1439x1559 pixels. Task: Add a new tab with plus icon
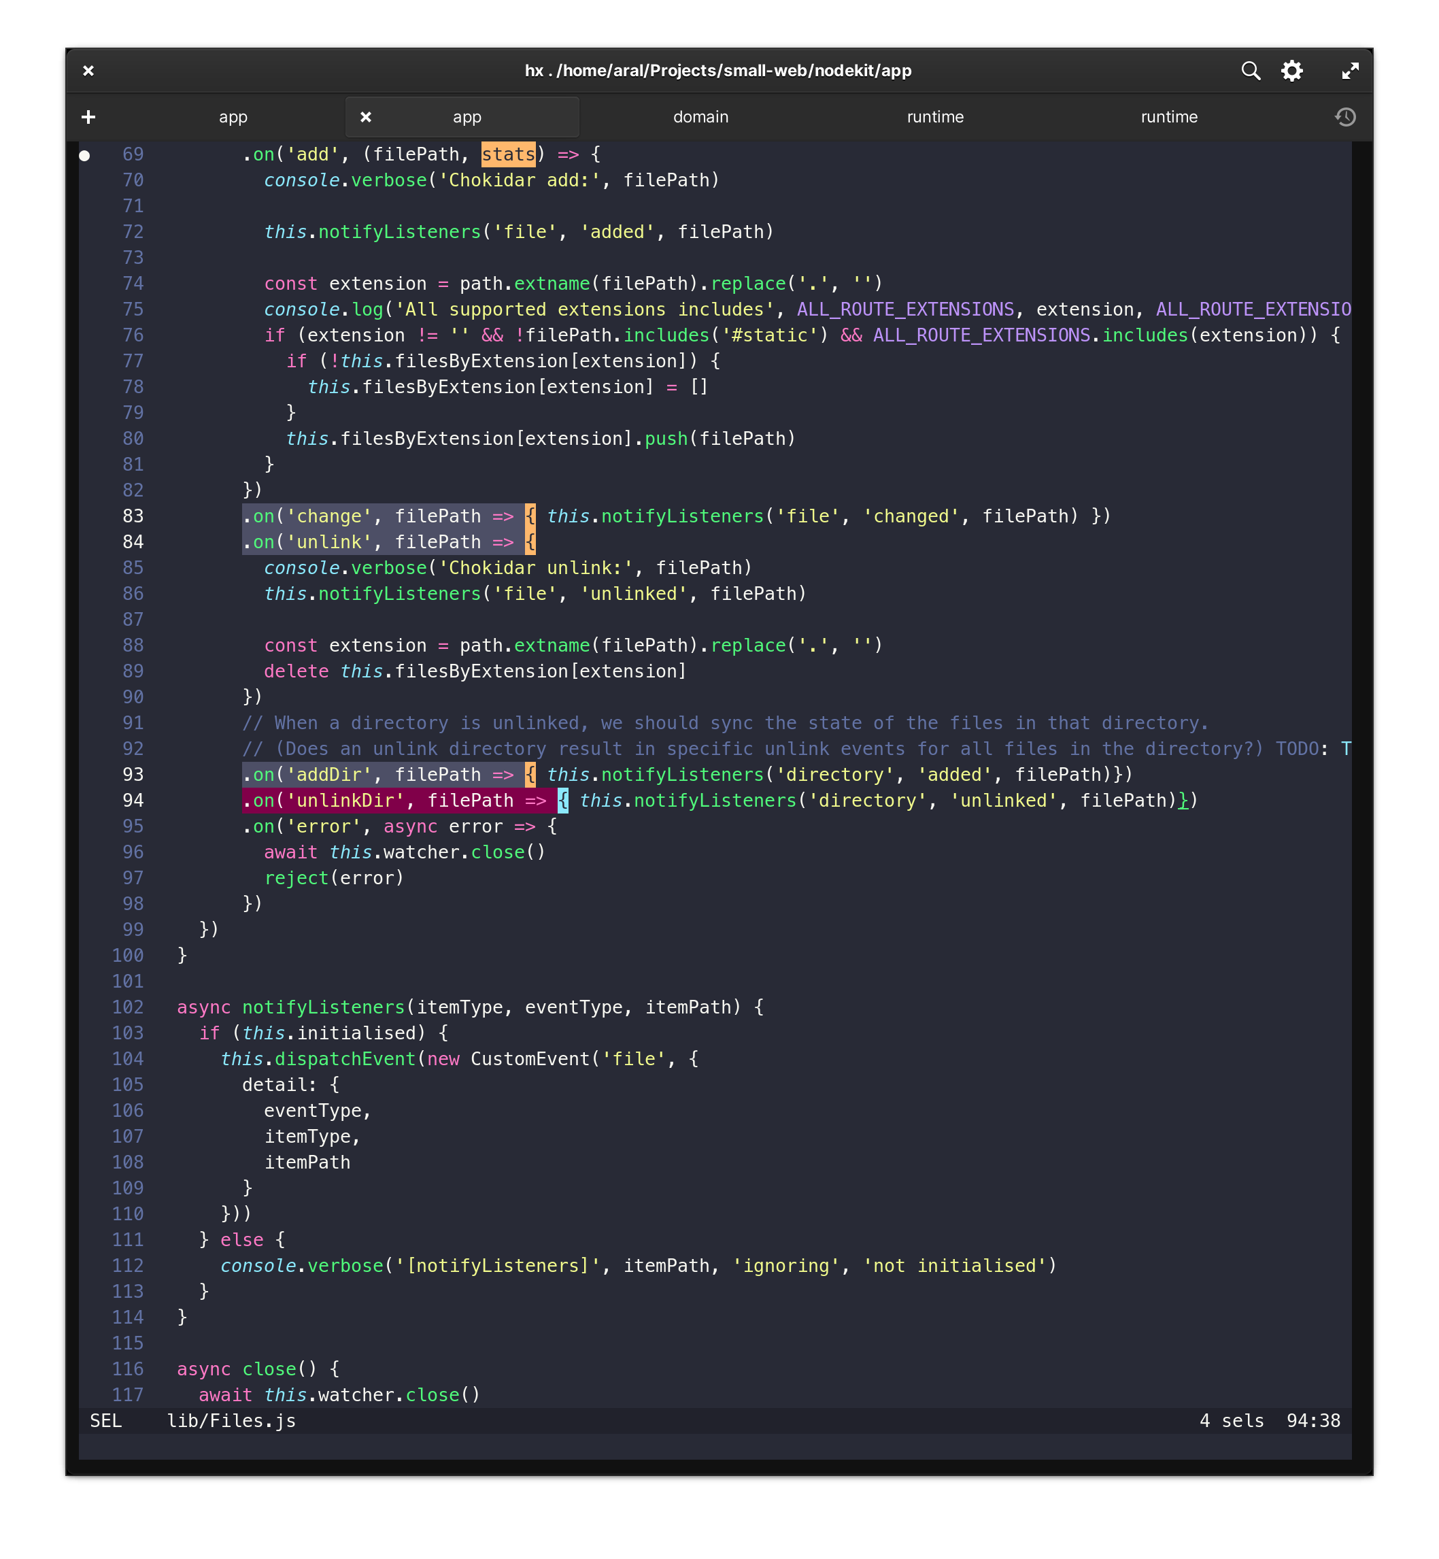pos(88,117)
